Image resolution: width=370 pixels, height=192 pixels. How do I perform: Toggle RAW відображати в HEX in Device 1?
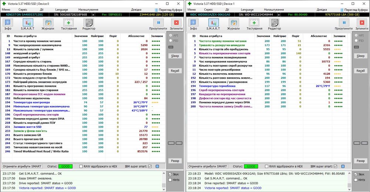pyautogui.click(x=266, y=166)
